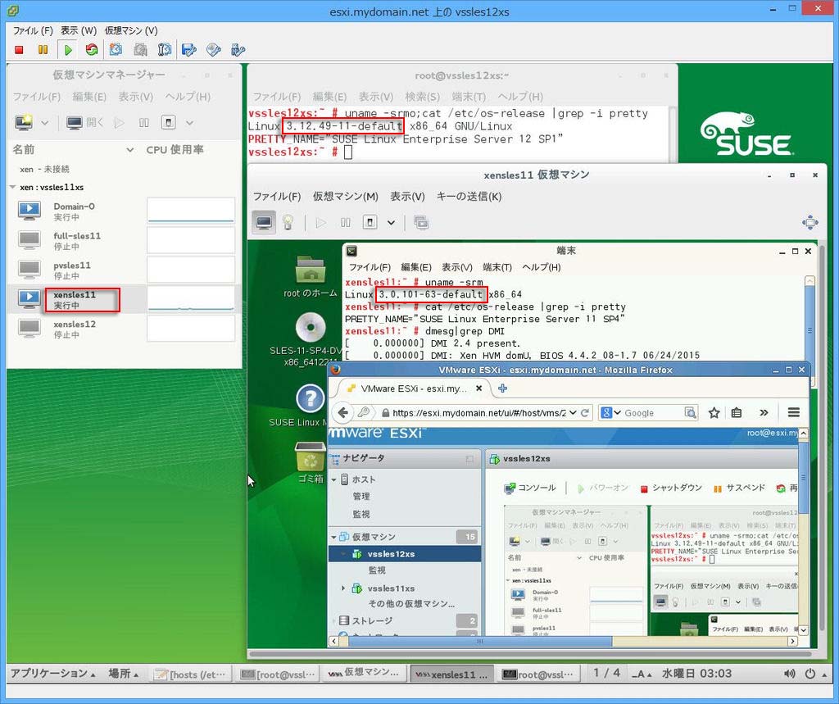Open the Google search engine dropdown

(617, 413)
